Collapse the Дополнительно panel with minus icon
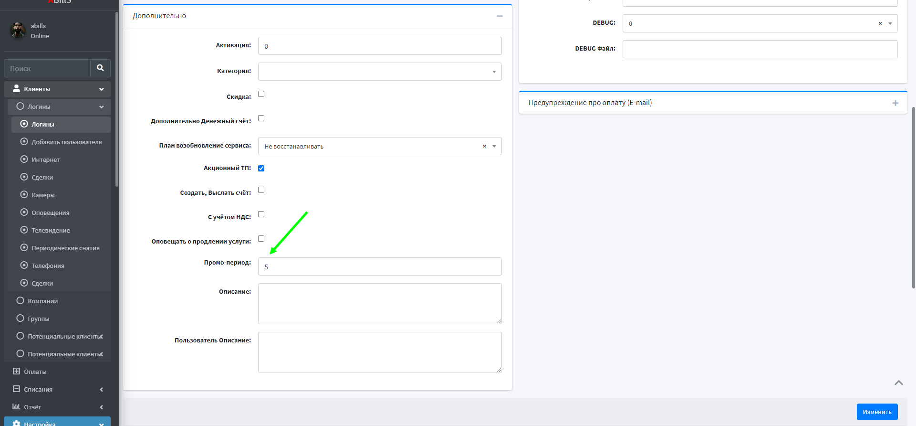 point(500,16)
